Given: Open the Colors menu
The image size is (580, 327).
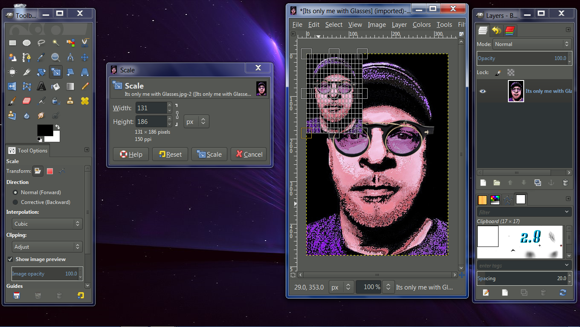Looking at the screenshot, I should coord(422,25).
